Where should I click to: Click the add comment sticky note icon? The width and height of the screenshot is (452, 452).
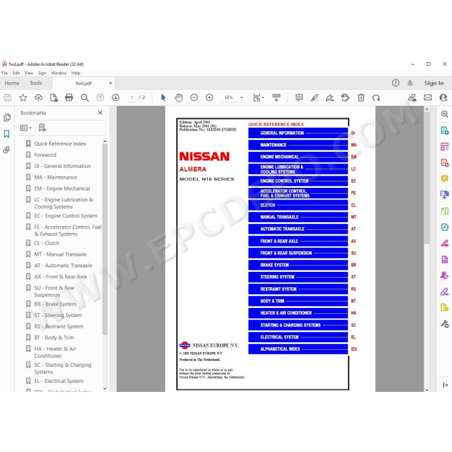tap(299, 98)
